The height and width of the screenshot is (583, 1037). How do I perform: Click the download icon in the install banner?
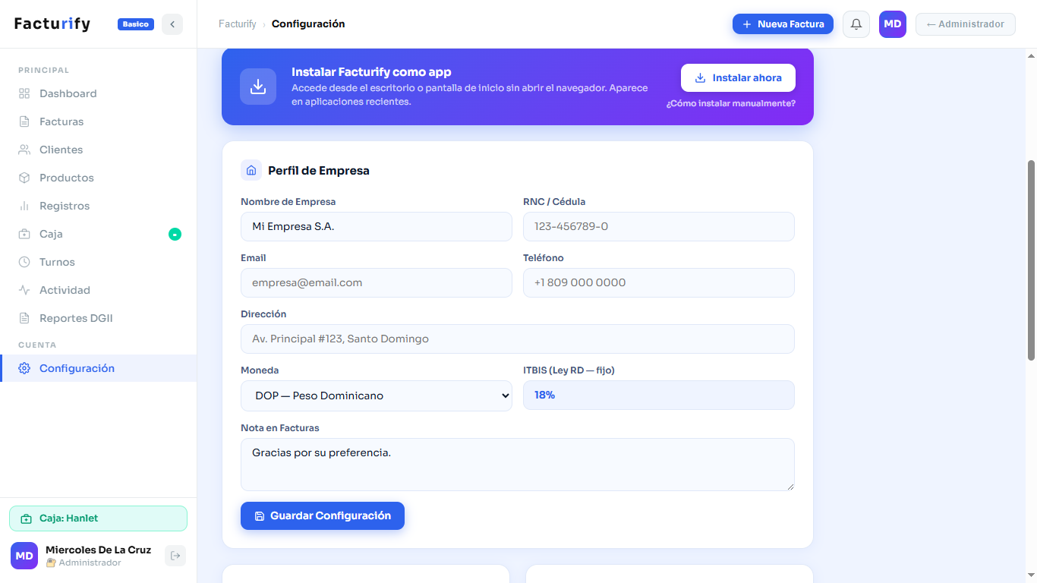coord(258,87)
